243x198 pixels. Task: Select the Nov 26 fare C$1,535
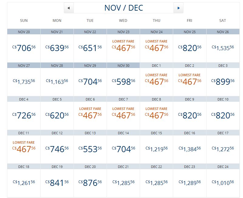click(x=223, y=47)
